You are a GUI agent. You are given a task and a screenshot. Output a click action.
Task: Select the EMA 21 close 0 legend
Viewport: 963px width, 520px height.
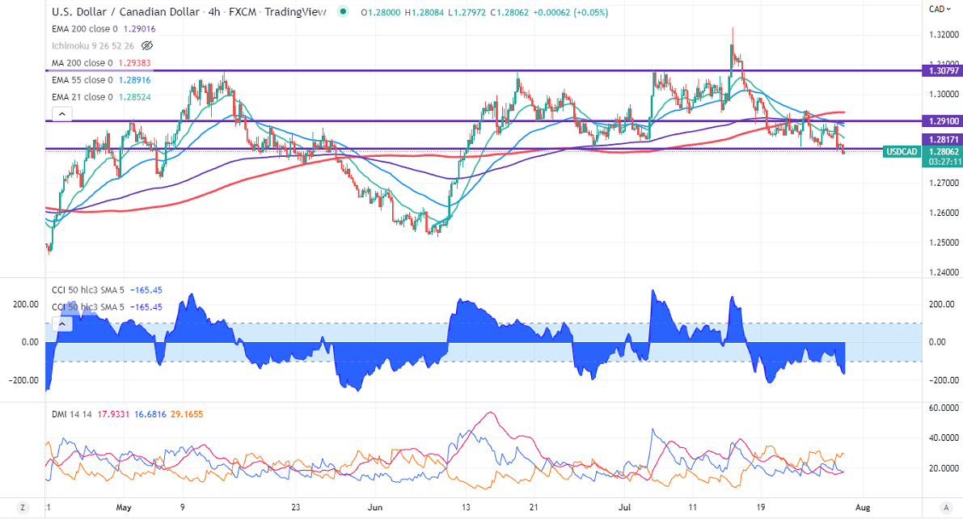[x=82, y=97]
